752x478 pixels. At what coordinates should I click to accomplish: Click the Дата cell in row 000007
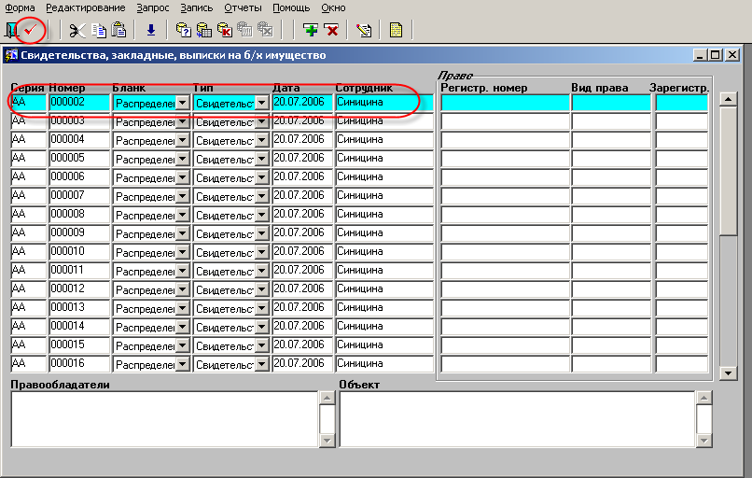[302, 196]
